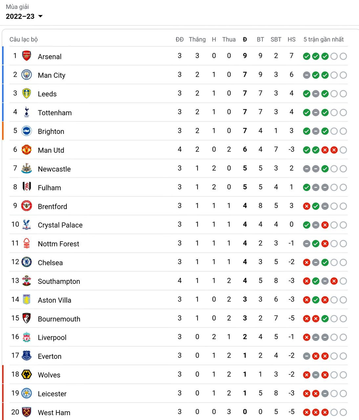Click the Thắng column header

click(x=197, y=39)
